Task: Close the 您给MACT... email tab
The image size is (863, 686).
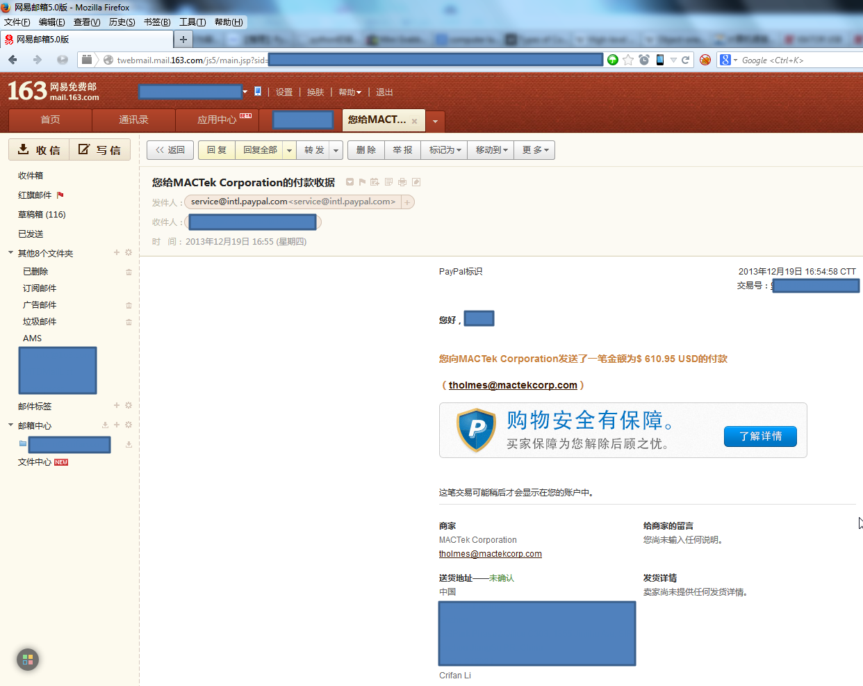Action: click(x=415, y=121)
